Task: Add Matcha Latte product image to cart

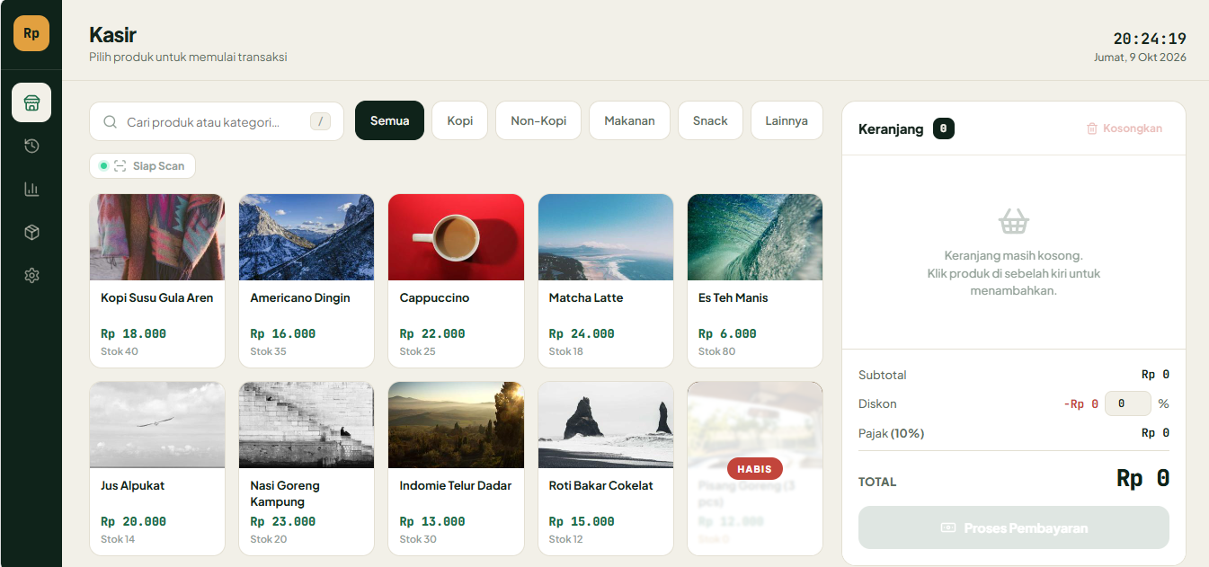Action: 606,237
